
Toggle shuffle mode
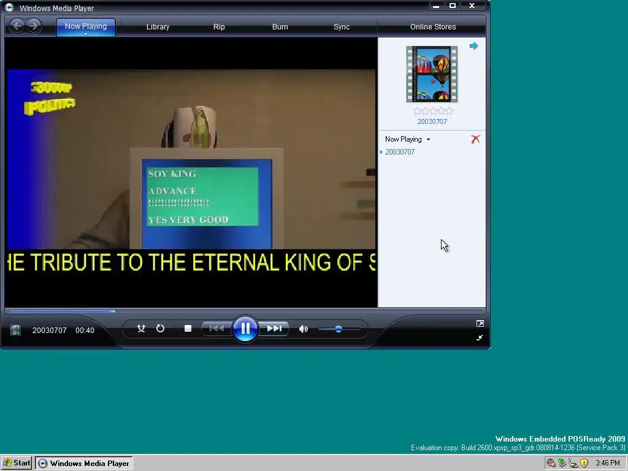coord(141,329)
